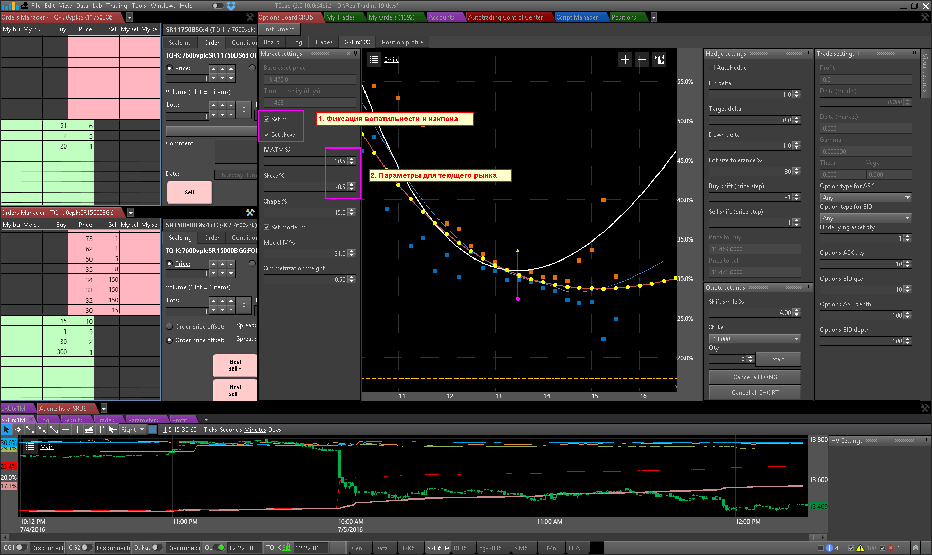Open the Dropbox icon in the title bar
Image resolution: width=932 pixels, height=555 pixels.
click(231, 6)
